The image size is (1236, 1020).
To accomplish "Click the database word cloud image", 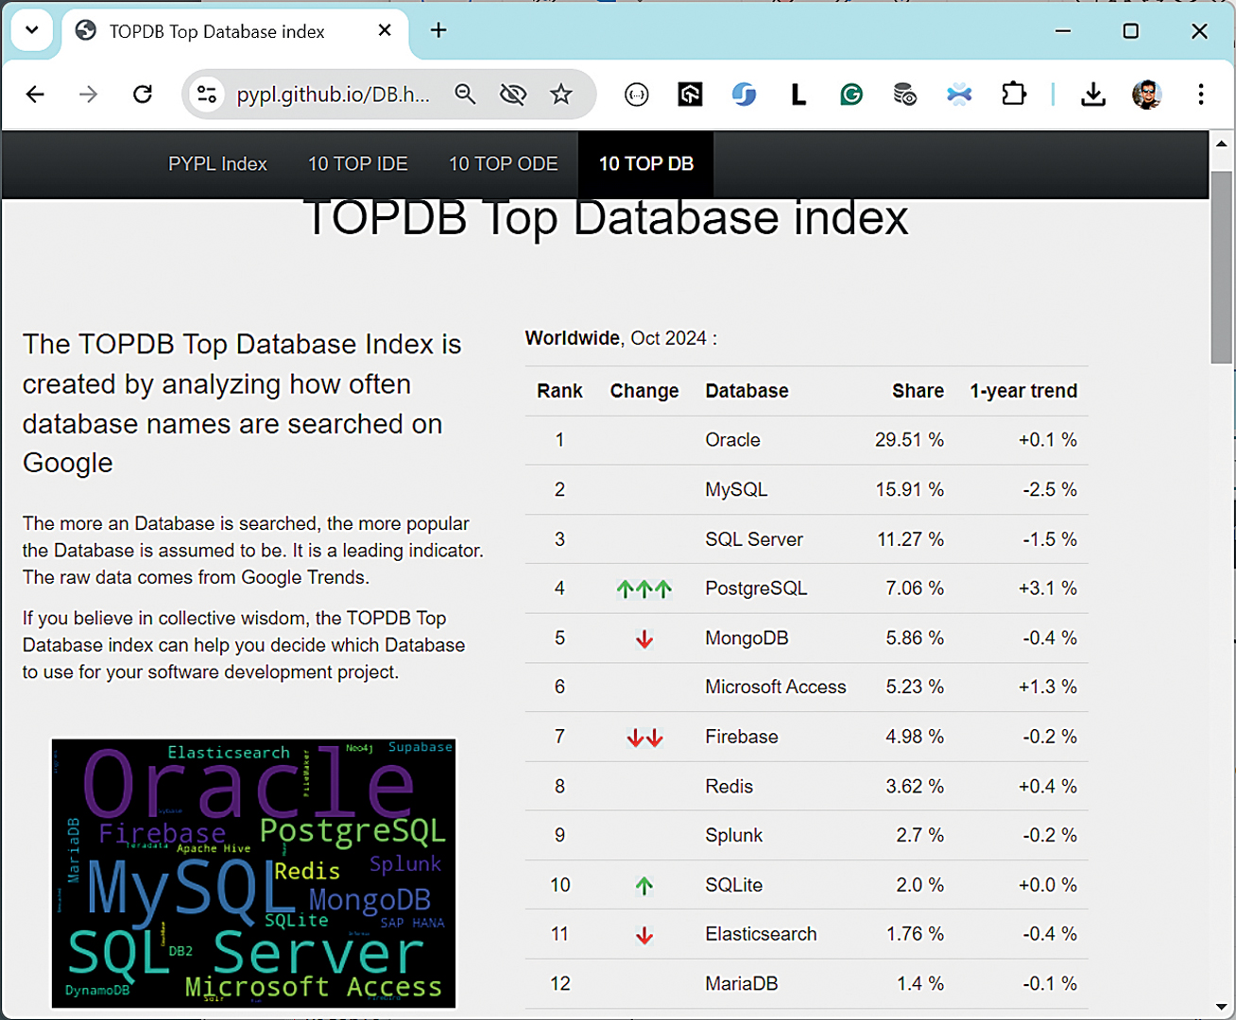I will pyautogui.click(x=253, y=874).
